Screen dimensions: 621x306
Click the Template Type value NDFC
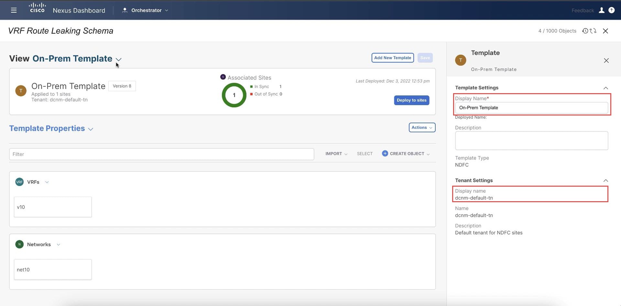(x=462, y=165)
